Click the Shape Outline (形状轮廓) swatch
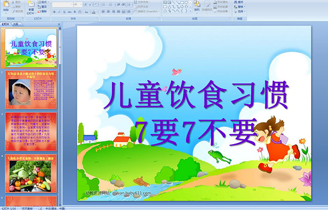Image resolution: width=328 pixels, height=210 pixels. point(216,7)
